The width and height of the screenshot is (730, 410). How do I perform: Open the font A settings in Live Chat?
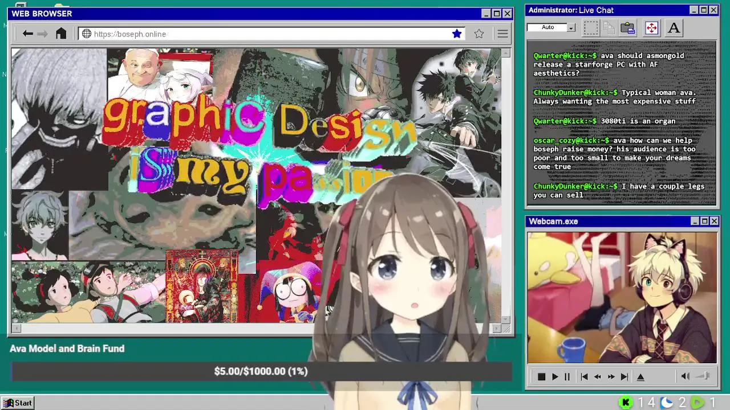pos(674,28)
